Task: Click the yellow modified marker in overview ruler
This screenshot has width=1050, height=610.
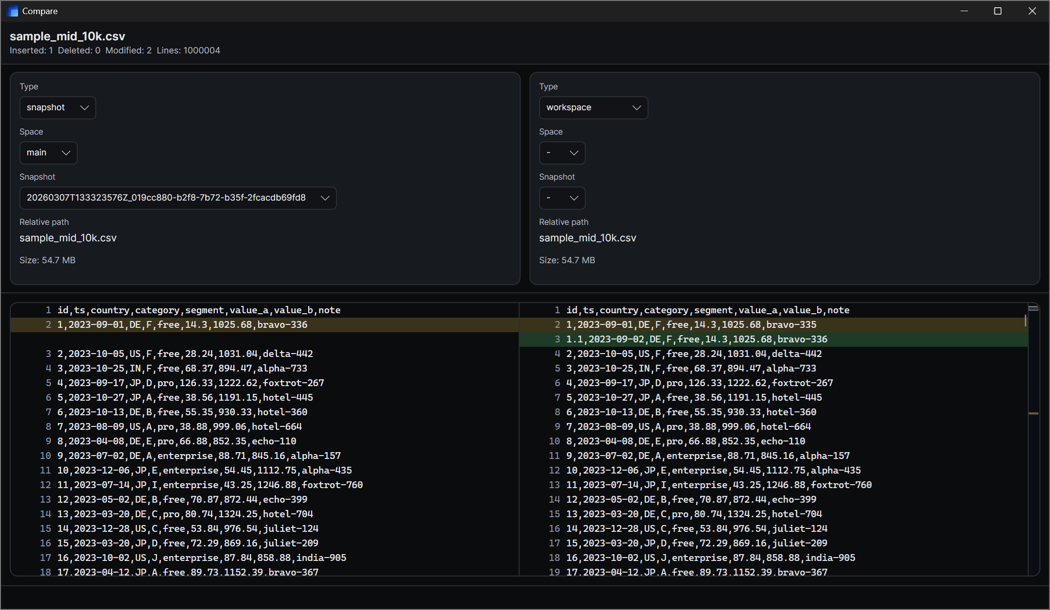Action: click(x=1033, y=413)
